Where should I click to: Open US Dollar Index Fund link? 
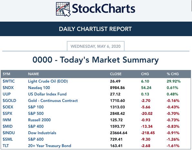pos(47,94)
